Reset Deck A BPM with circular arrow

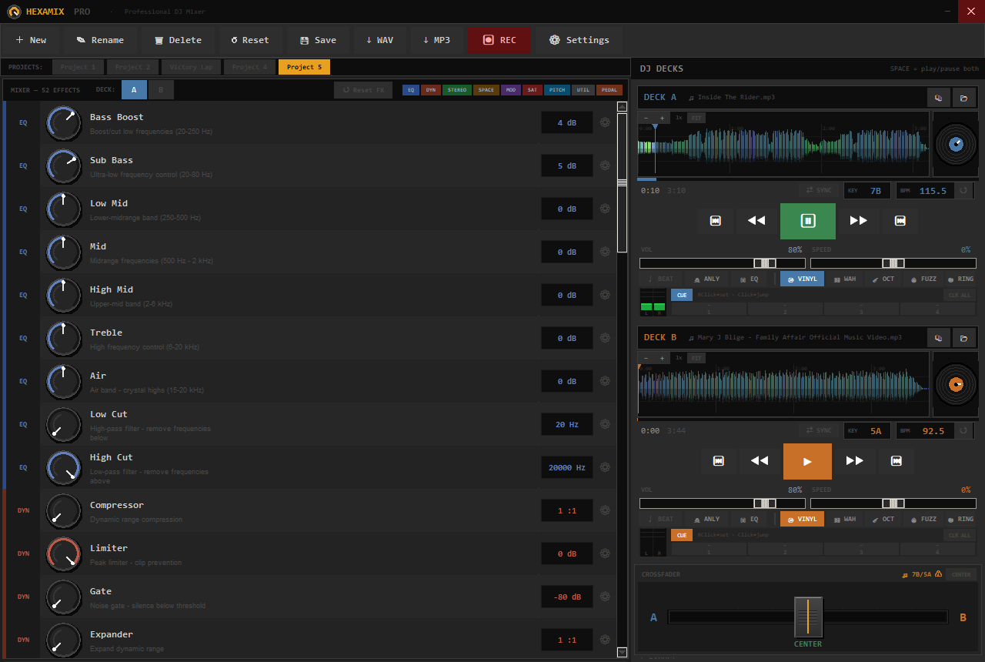(964, 190)
